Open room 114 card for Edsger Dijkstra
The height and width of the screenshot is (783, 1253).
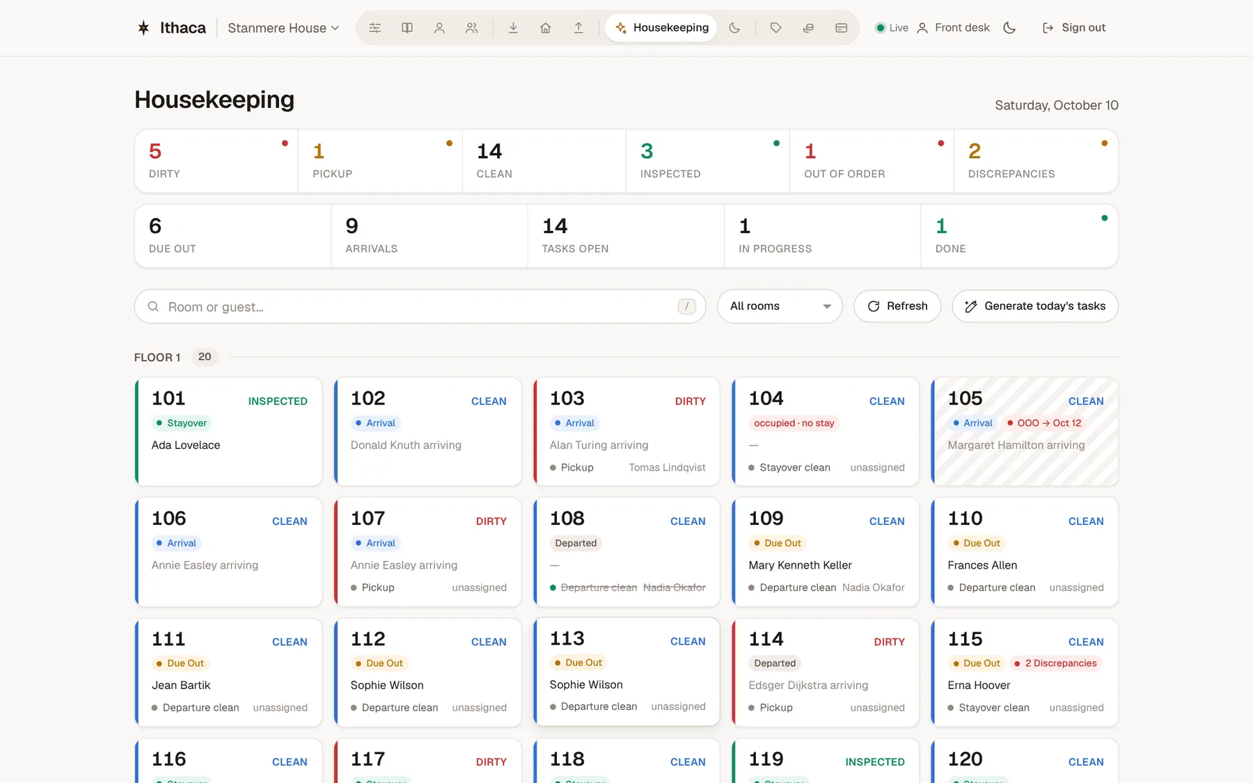coord(826,672)
